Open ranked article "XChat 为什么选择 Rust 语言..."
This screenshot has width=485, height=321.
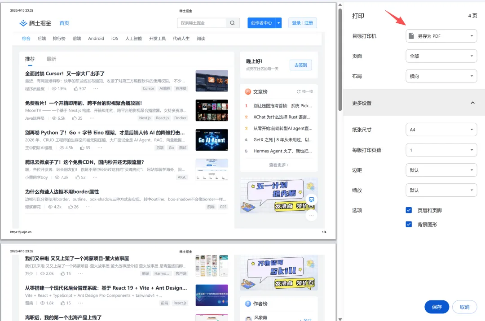pos(282,117)
